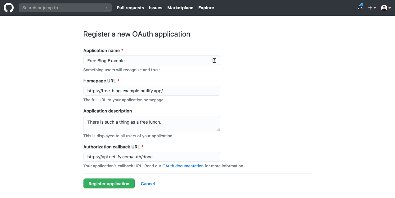The image size is (395, 198).
Task: Click 'This is displayed to all users' hint
Action: point(128,136)
